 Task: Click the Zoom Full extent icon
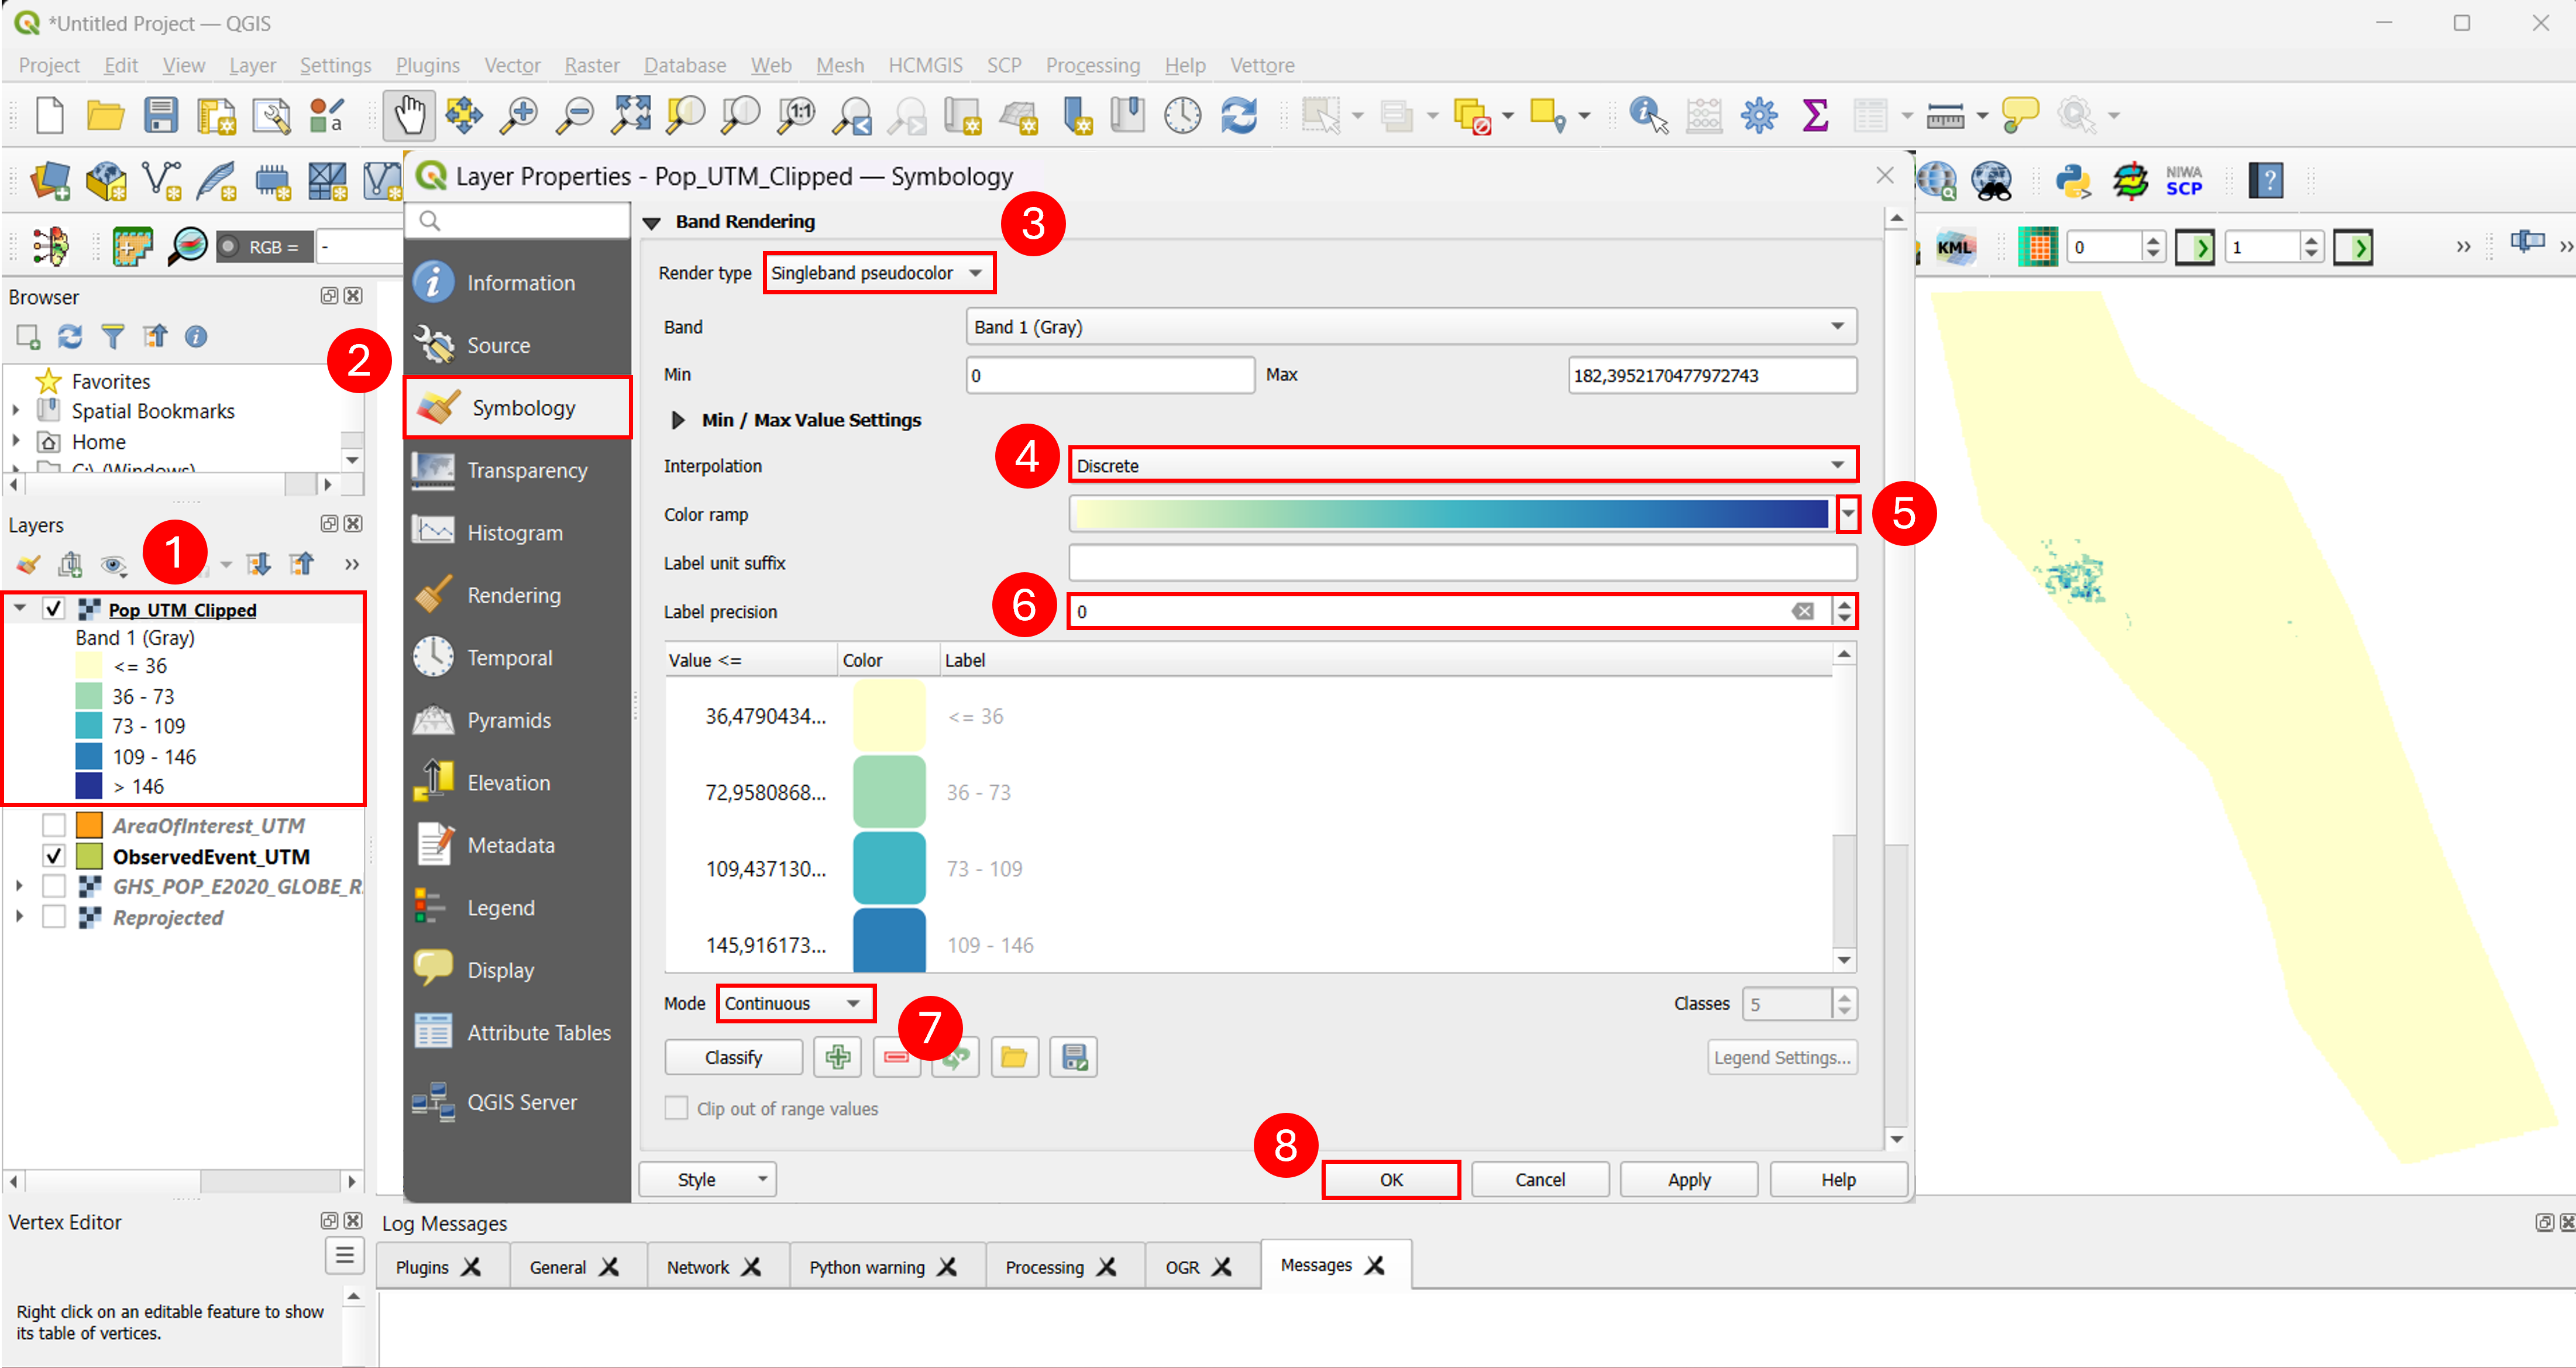[x=631, y=116]
